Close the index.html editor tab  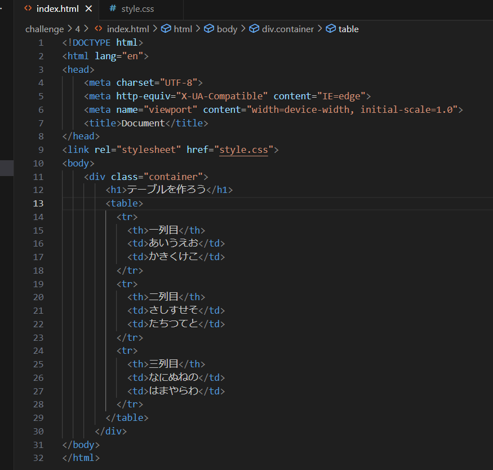pyautogui.click(x=88, y=8)
